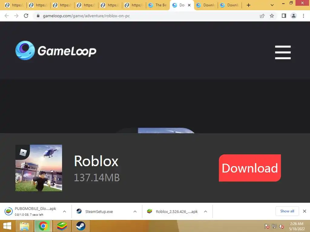
Task: Switch to the last 'Downl' tab
Action: pyautogui.click(x=230, y=5)
